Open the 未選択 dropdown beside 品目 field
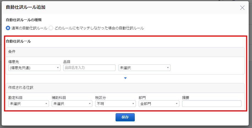The height and width of the screenshot is (128, 252). coord(144,68)
